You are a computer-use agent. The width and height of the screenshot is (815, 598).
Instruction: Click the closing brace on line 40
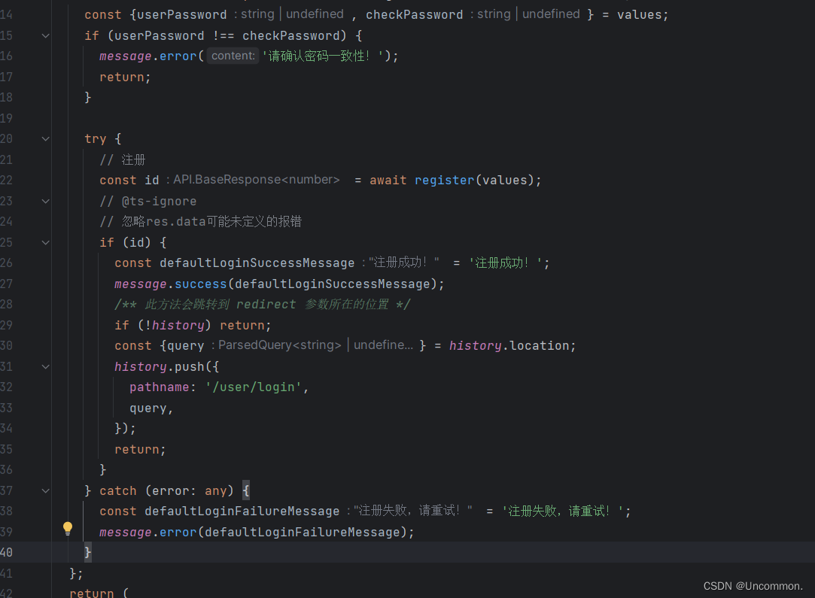pos(88,552)
